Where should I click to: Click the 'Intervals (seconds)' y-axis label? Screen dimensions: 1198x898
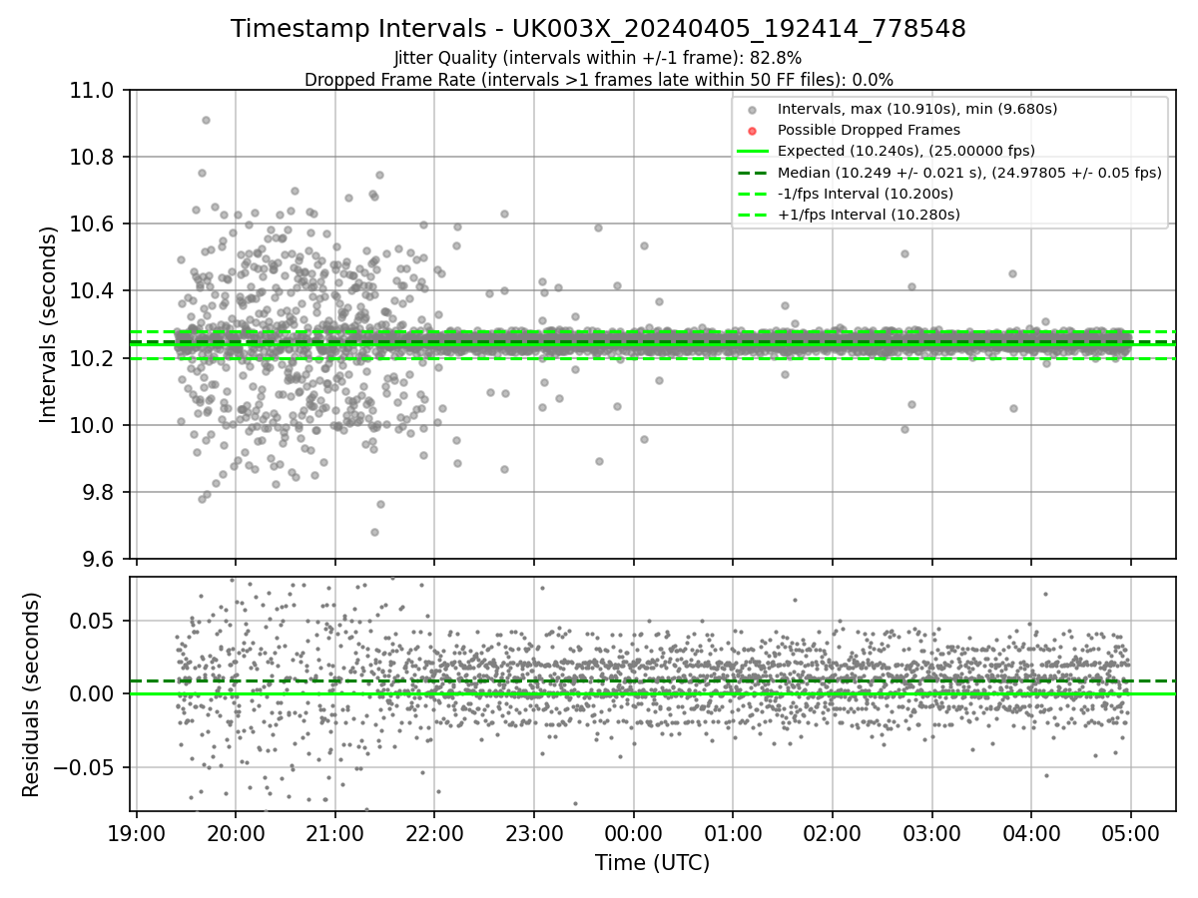(49, 324)
